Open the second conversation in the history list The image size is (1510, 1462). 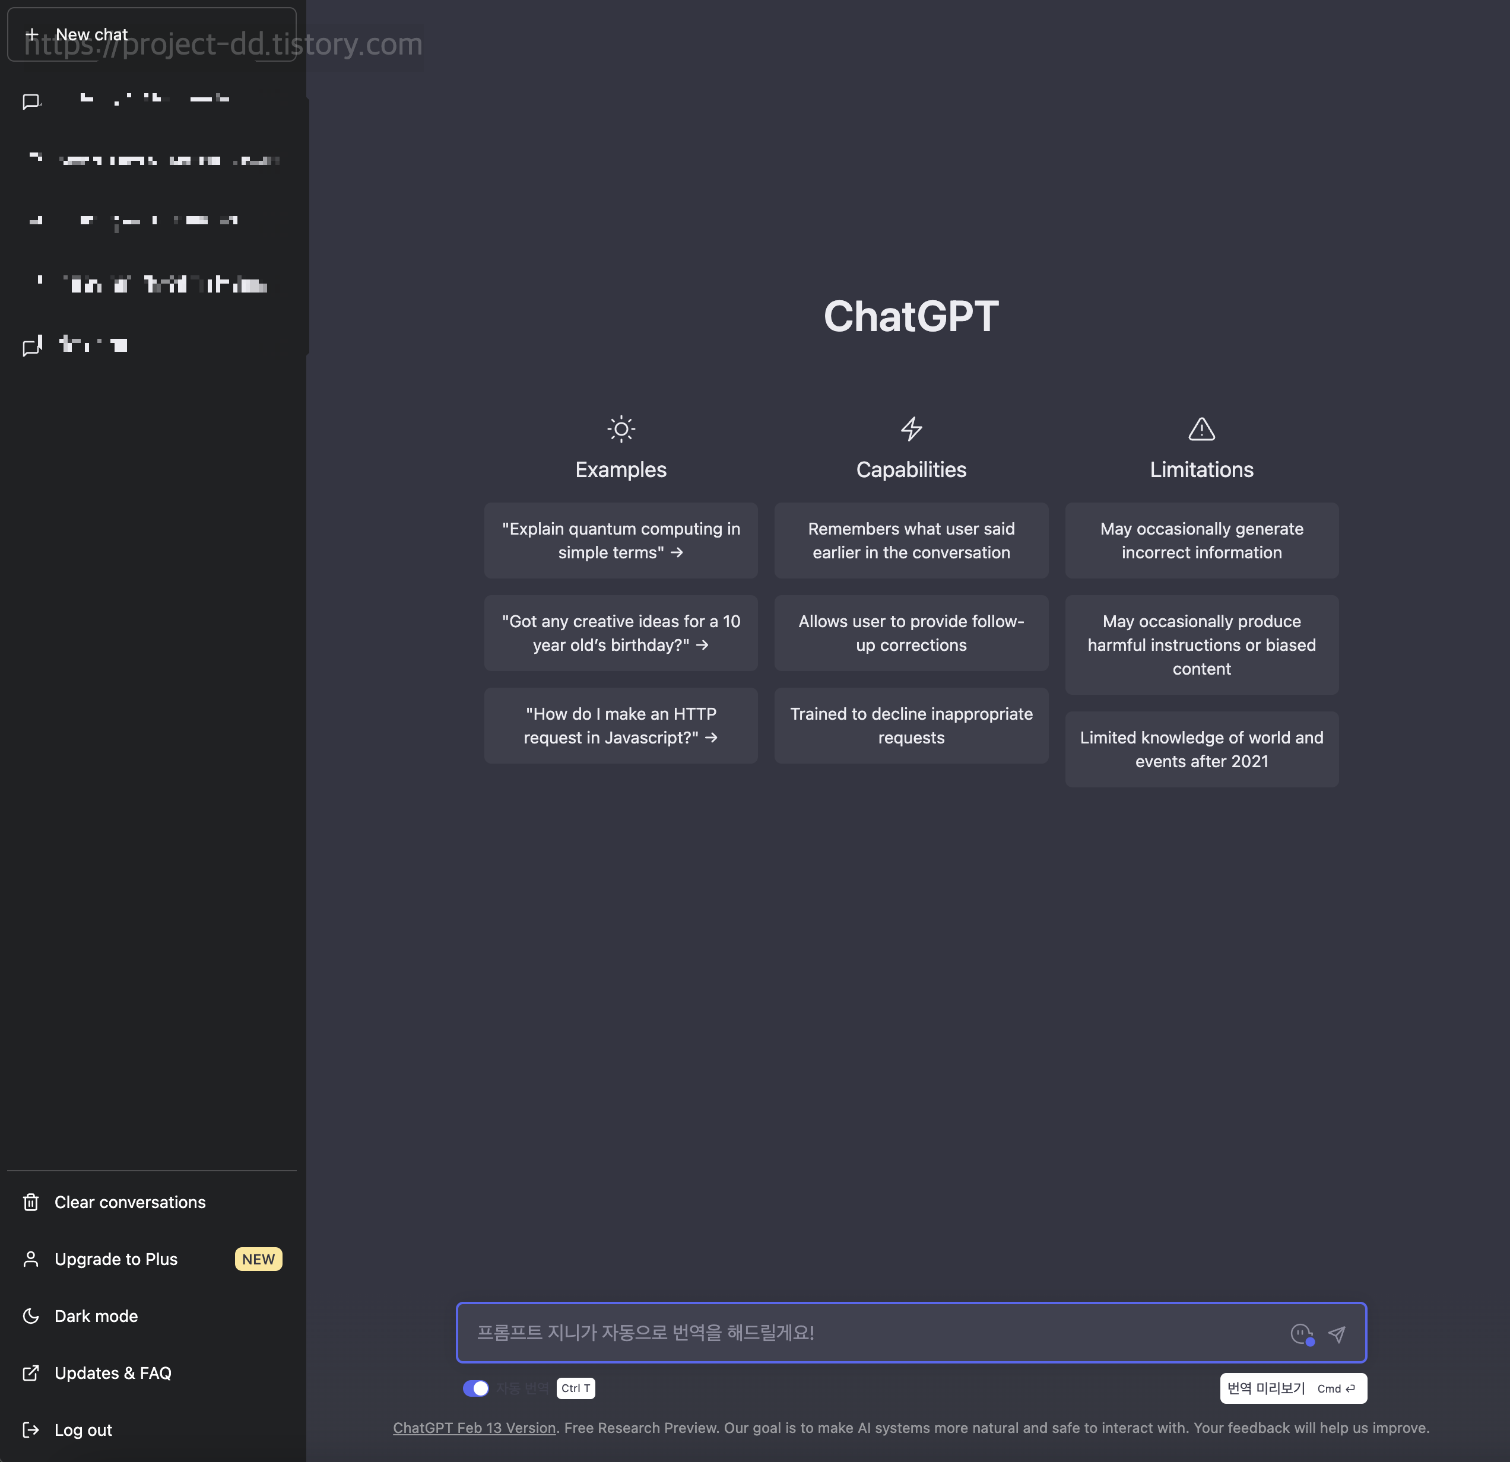pos(154,160)
